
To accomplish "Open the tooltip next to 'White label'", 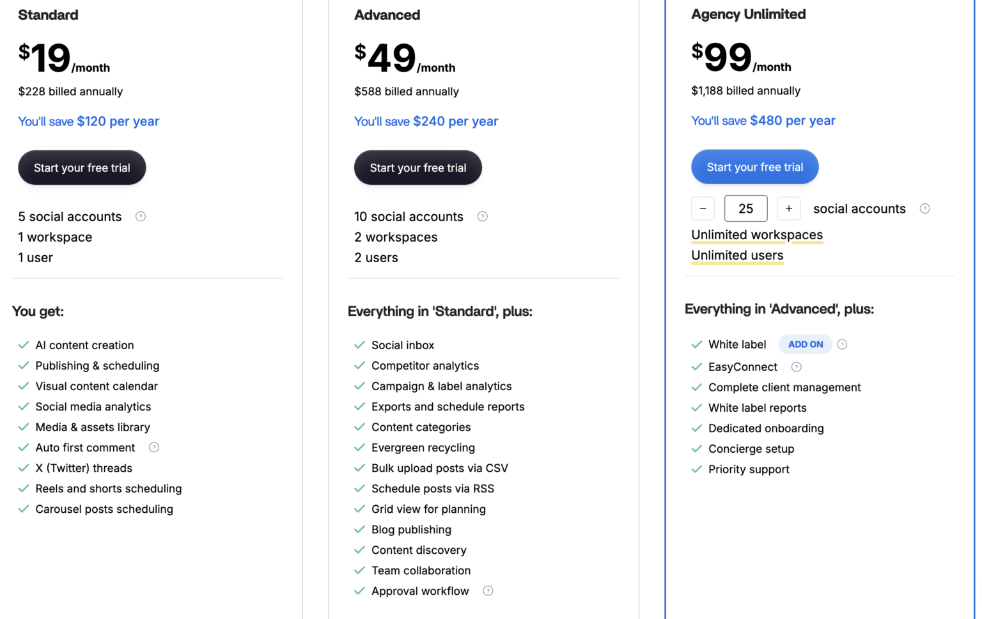I will (x=842, y=344).
